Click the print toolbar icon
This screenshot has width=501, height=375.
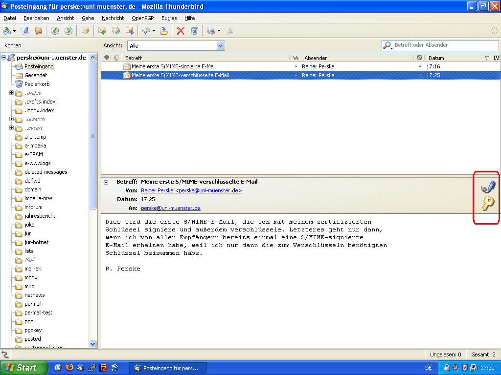(211, 31)
